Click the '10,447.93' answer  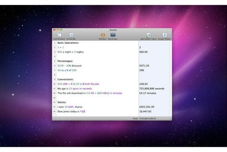145,111
